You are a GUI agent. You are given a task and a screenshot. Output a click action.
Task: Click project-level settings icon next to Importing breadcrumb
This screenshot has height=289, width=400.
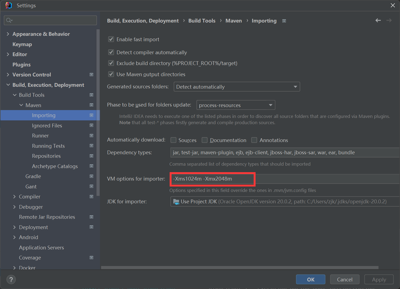point(284,21)
